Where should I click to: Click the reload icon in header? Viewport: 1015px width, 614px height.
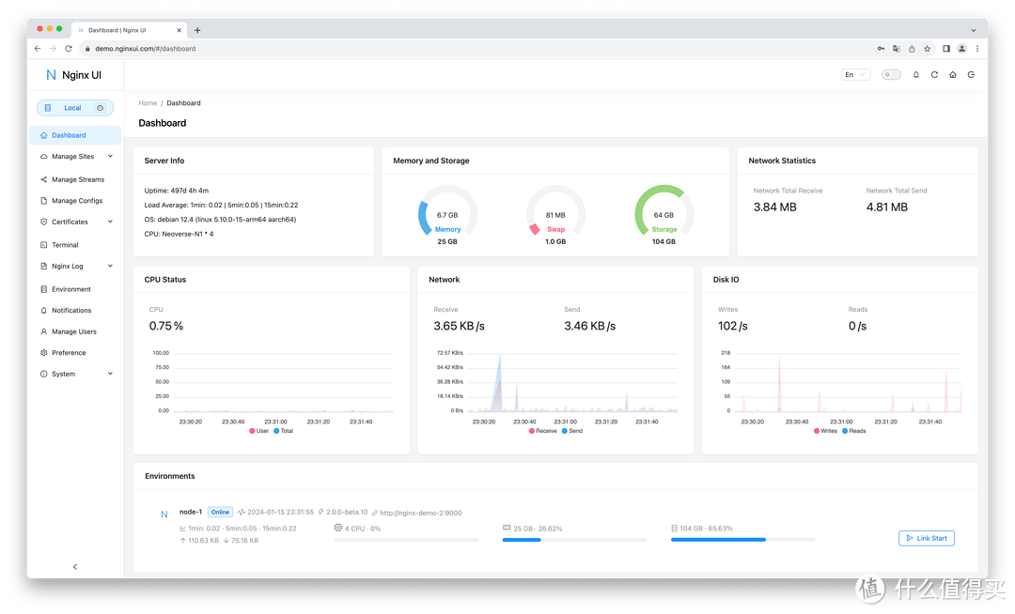tap(934, 74)
